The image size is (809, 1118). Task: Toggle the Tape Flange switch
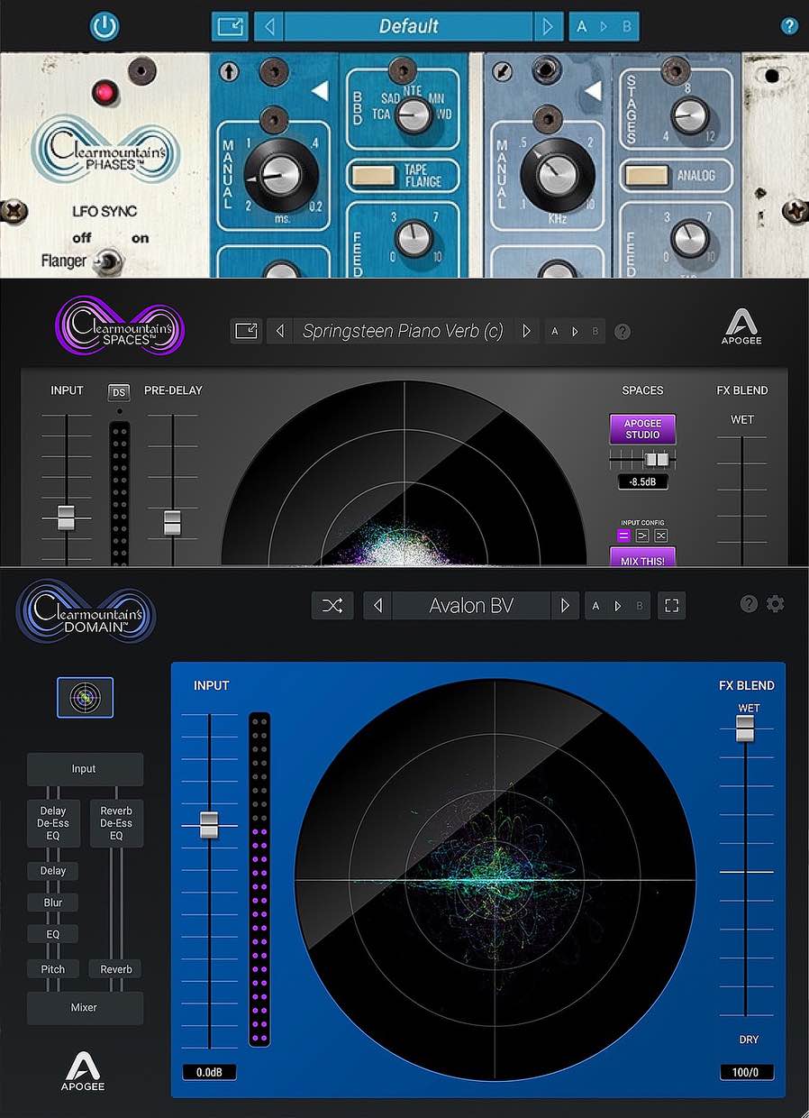click(367, 175)
